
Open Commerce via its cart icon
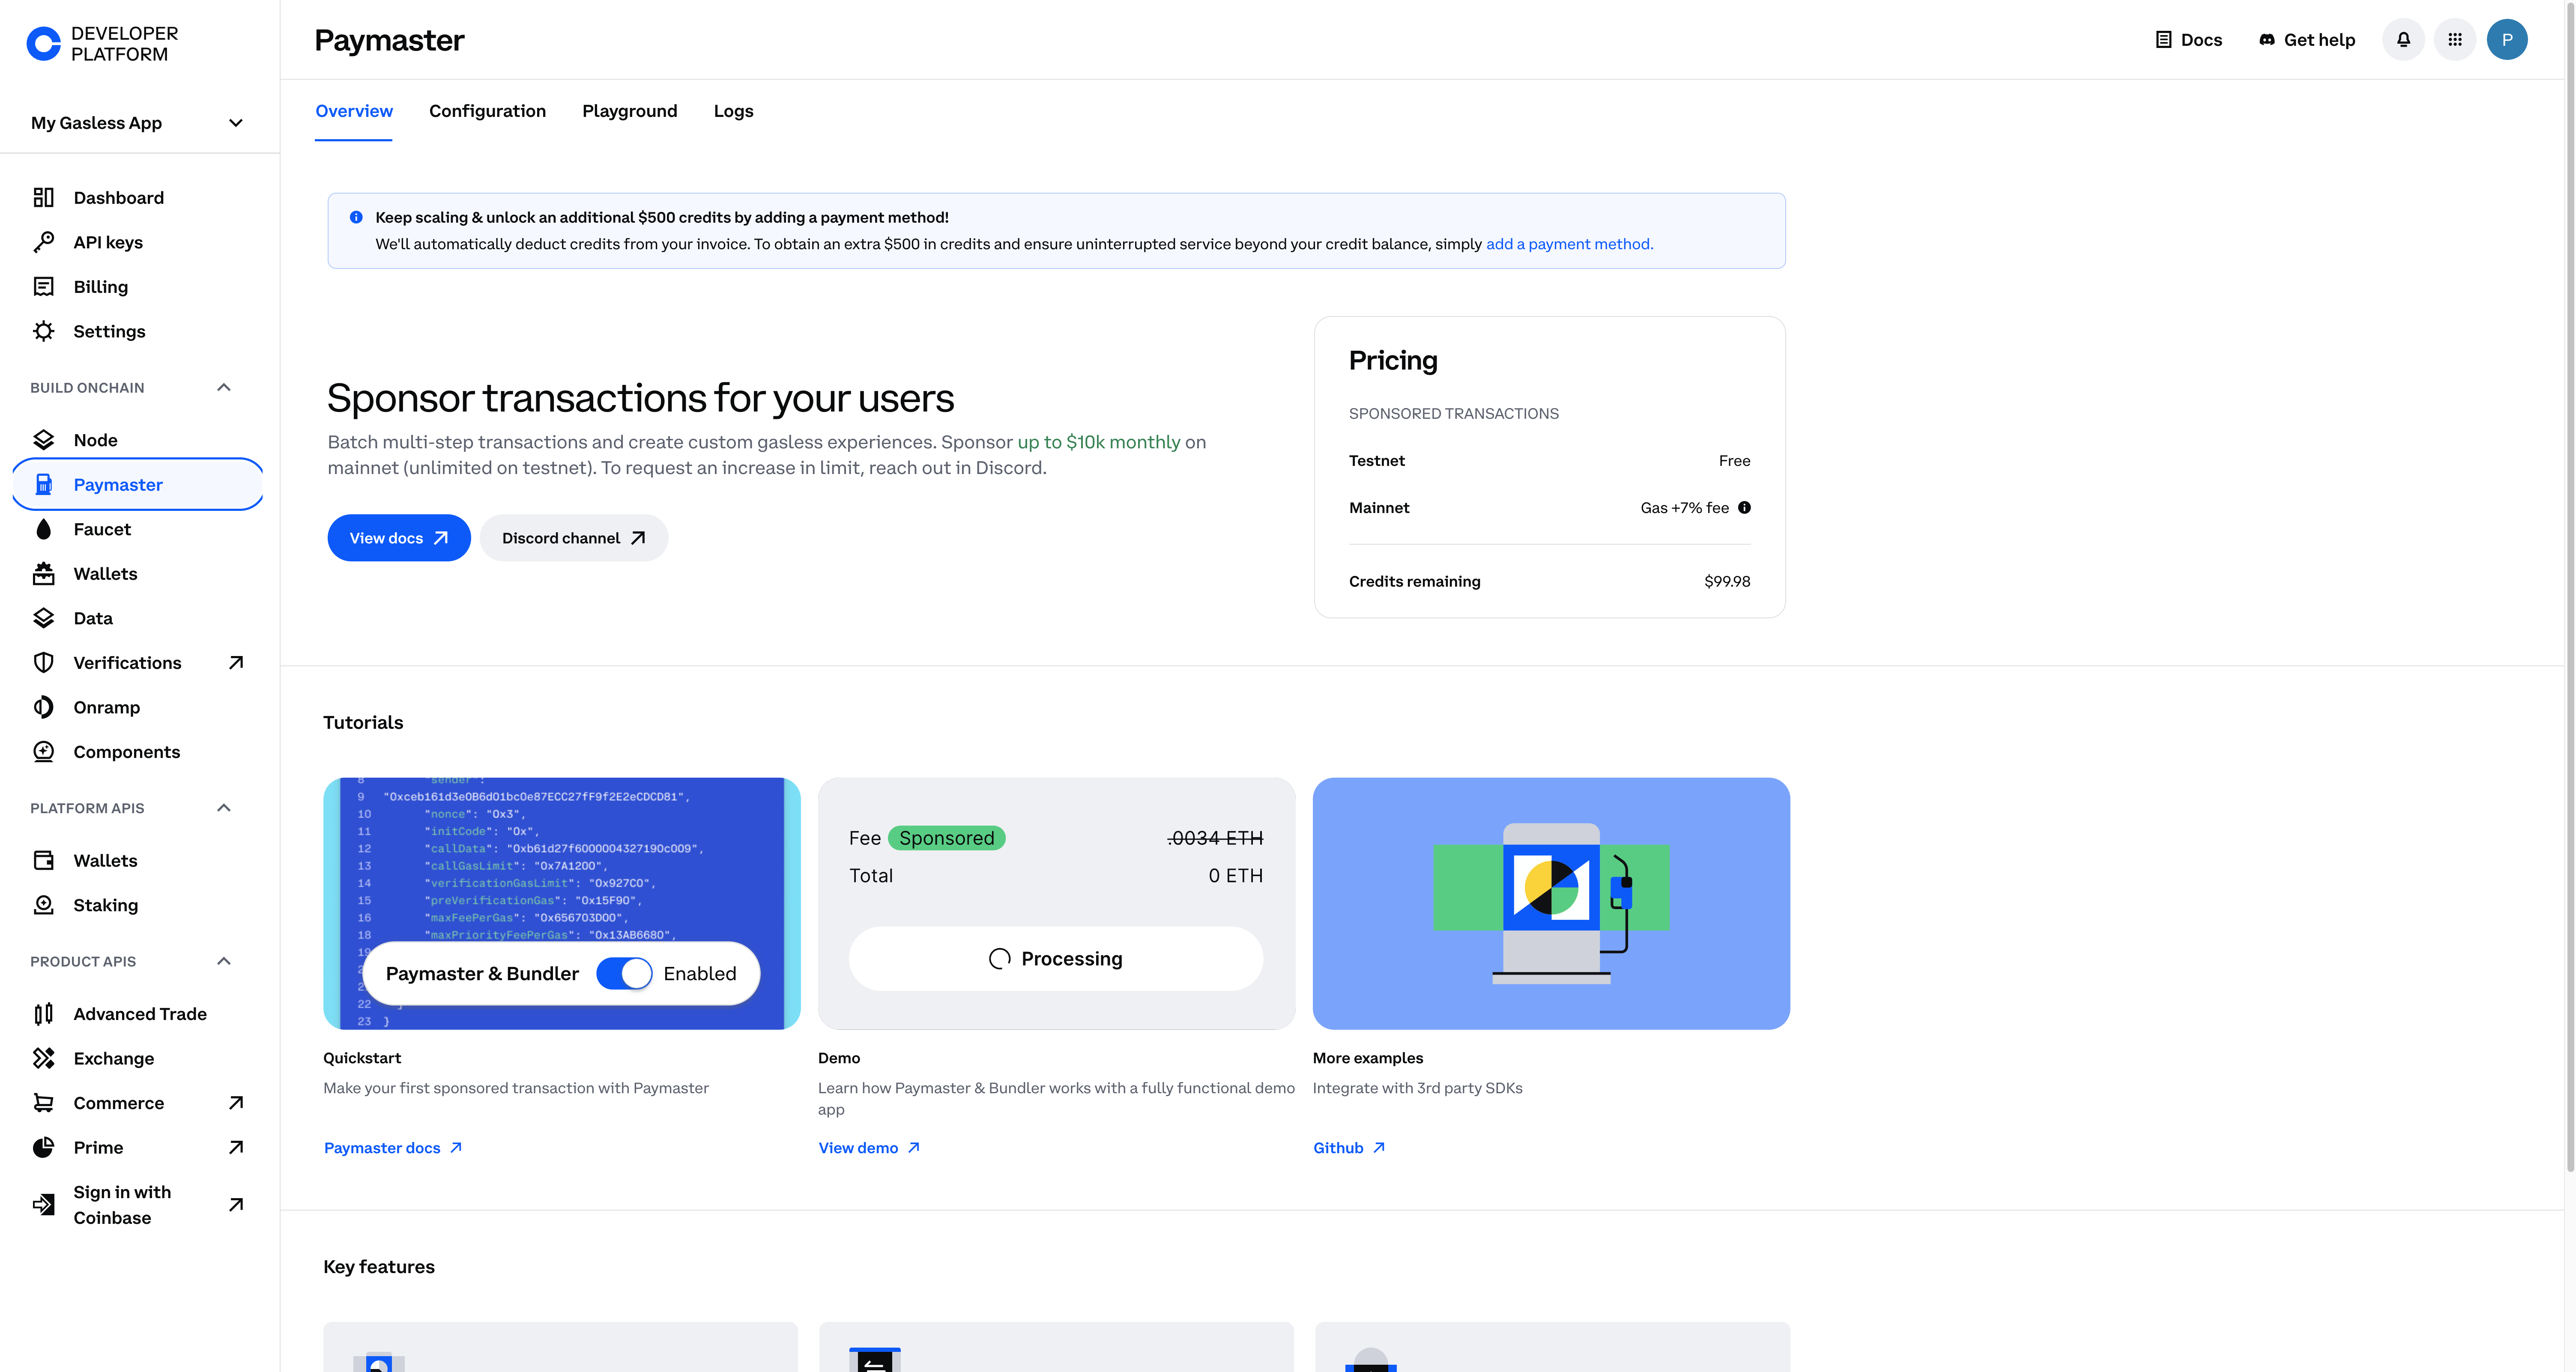44,1102
